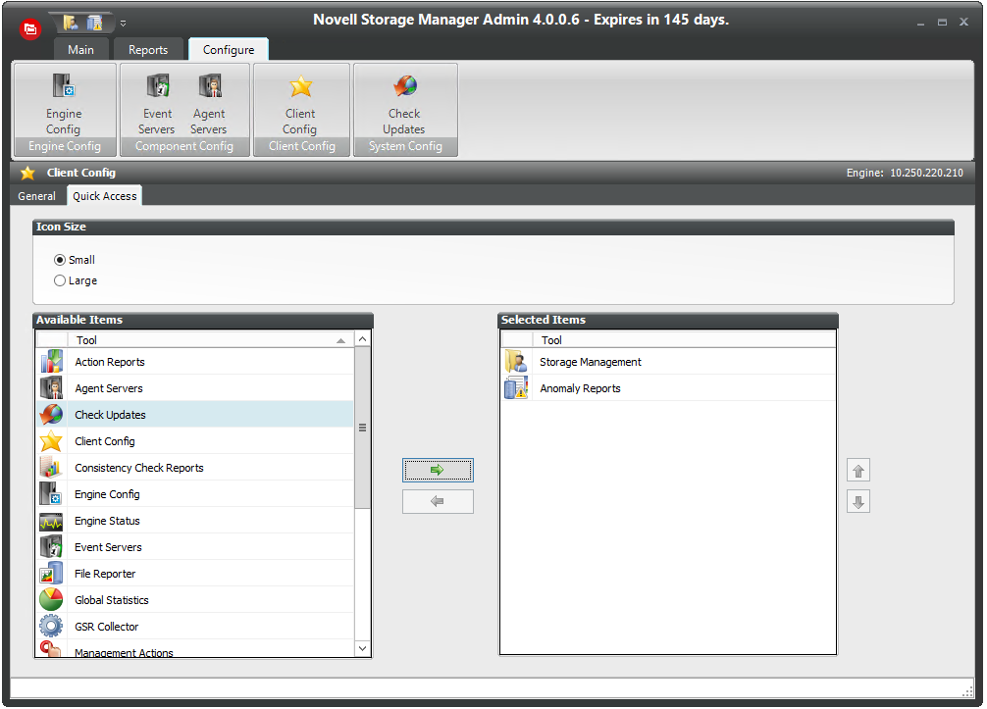The width and height of the screenshot is (987, 709).
Task: Select Engine Status text in list
Action: coord(107,521)
